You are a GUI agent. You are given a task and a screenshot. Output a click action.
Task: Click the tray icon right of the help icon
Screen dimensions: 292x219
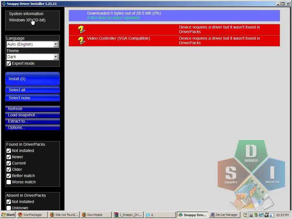(251, 215)
